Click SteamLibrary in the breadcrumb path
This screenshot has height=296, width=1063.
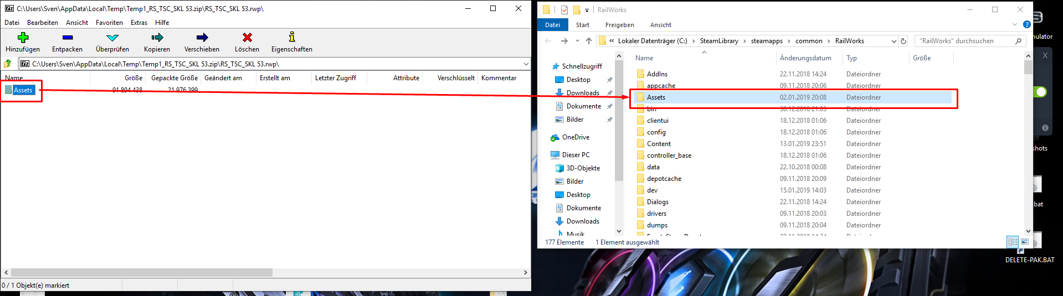(x=719, y=41)
